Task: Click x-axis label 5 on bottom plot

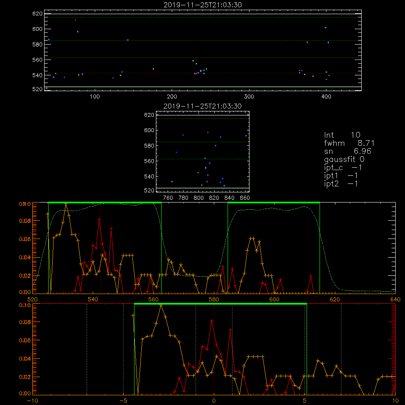Action: click(x=305, y=401)
